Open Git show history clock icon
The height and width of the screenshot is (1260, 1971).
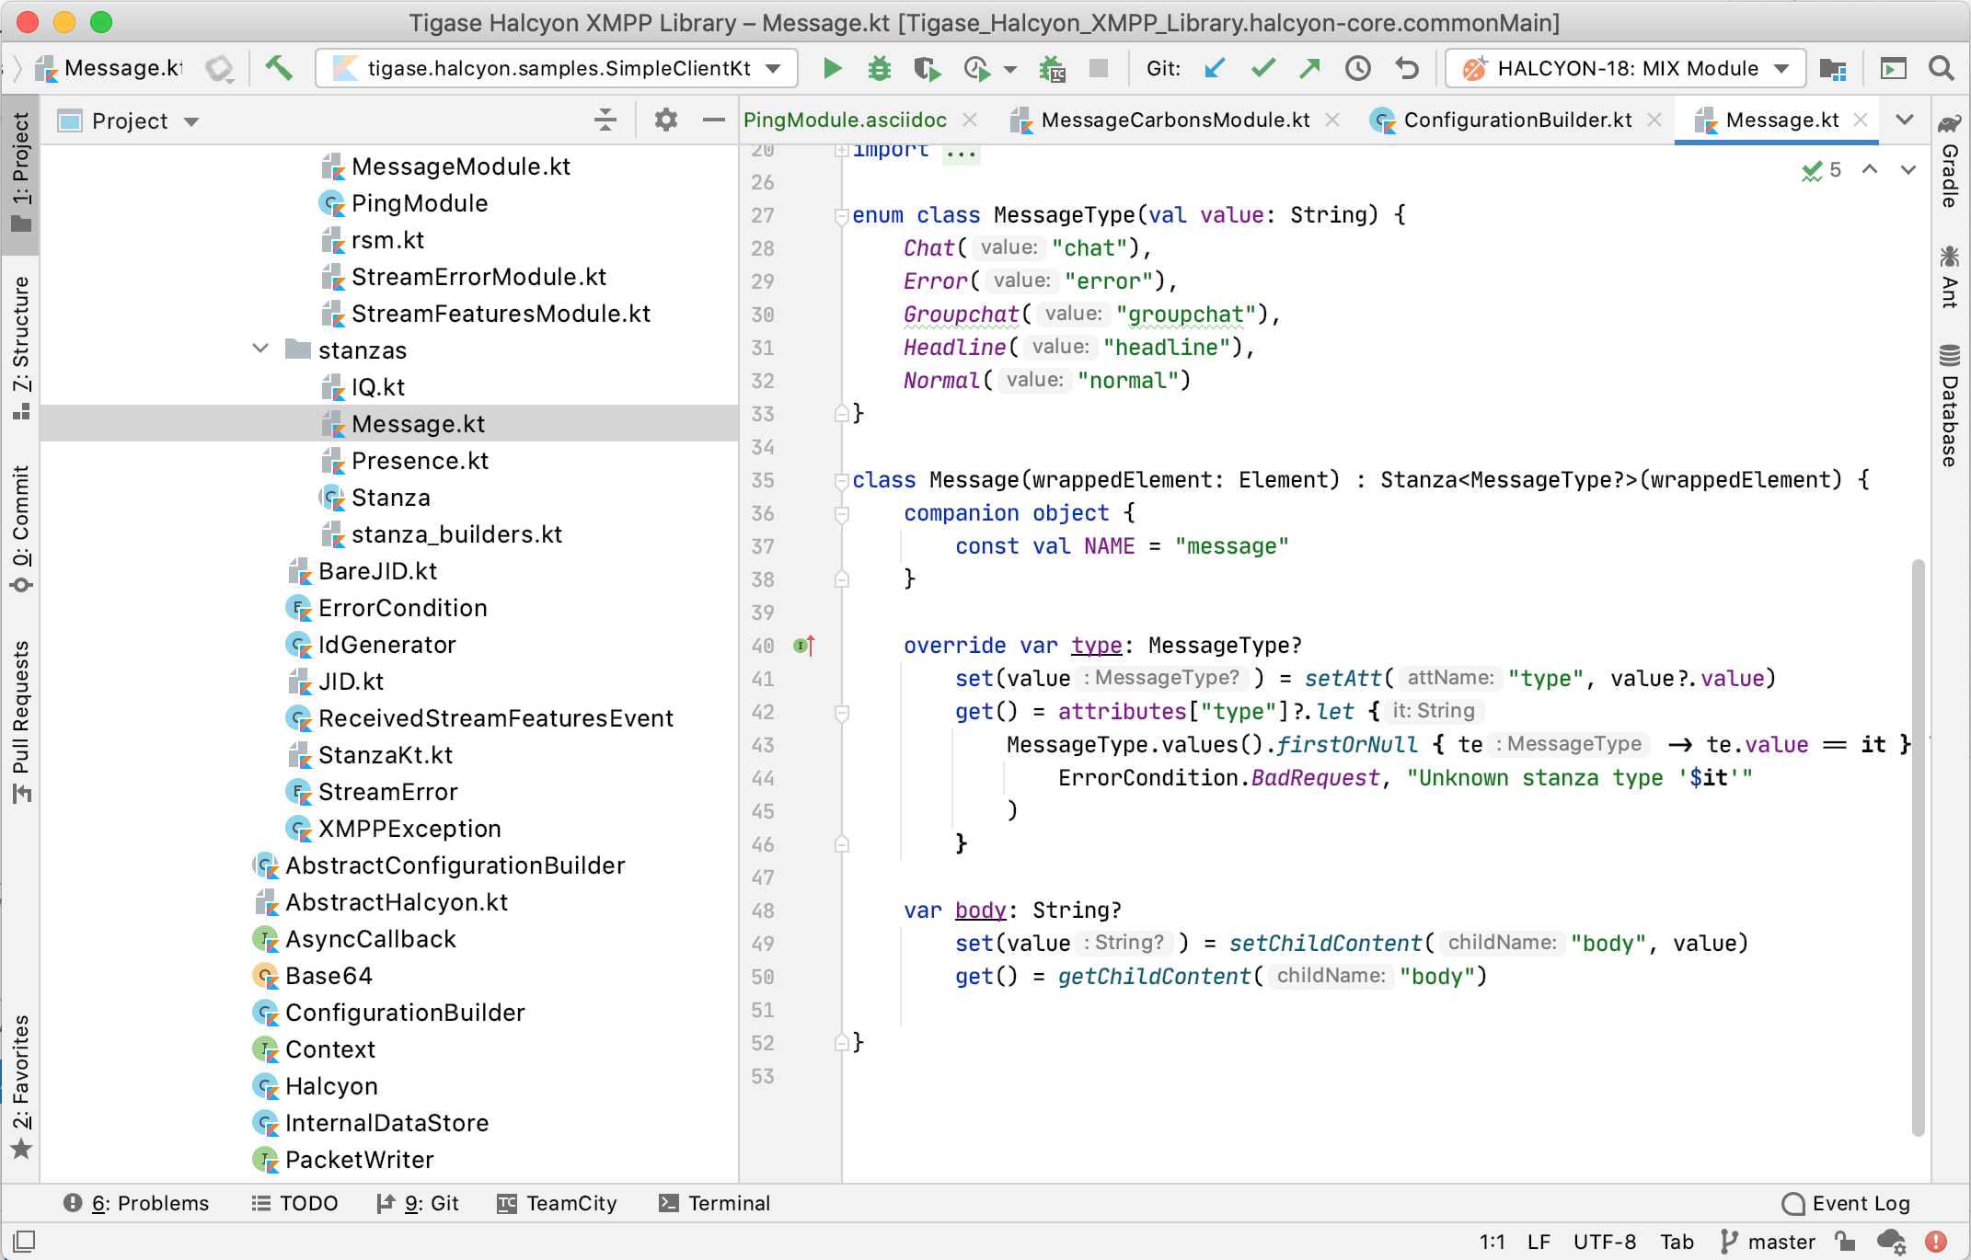(1358, 68)
